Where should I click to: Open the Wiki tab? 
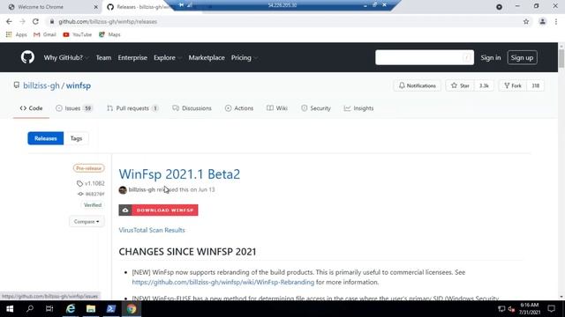click(x=276, y=108)
